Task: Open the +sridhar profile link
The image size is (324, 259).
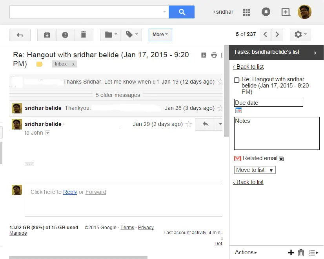Action: coord(223,12)
